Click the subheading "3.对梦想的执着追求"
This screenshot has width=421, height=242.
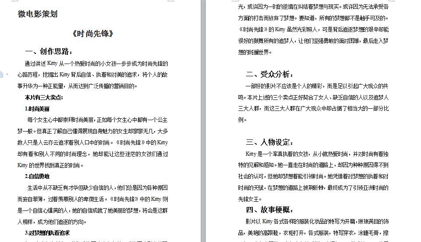(x=47, y=233)
